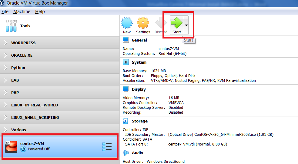This screenshot has width=298, height=164.
Task: Select the Tools wrench icon
Action: (x=12, y=26)
